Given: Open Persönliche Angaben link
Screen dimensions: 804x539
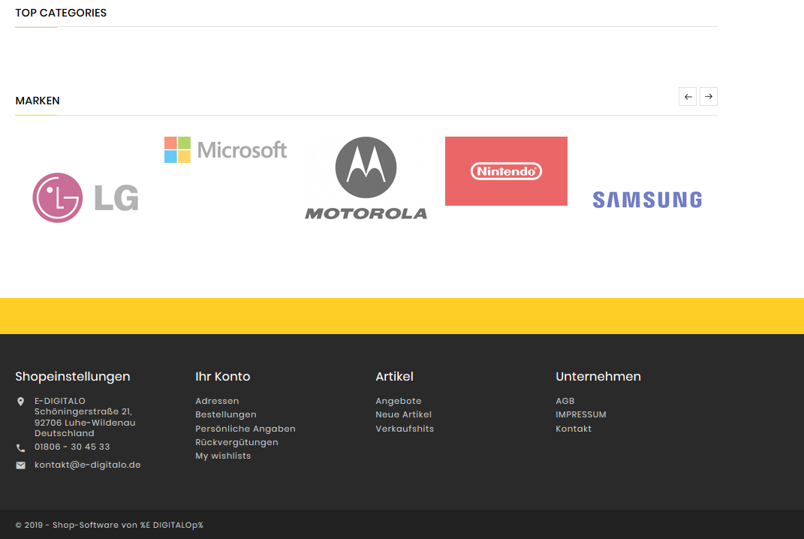Looking at the screenshot, I should [245, 429].
